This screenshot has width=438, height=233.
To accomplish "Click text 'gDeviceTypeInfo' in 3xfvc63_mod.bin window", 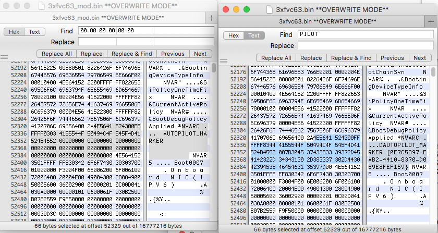I will point(176,76).
